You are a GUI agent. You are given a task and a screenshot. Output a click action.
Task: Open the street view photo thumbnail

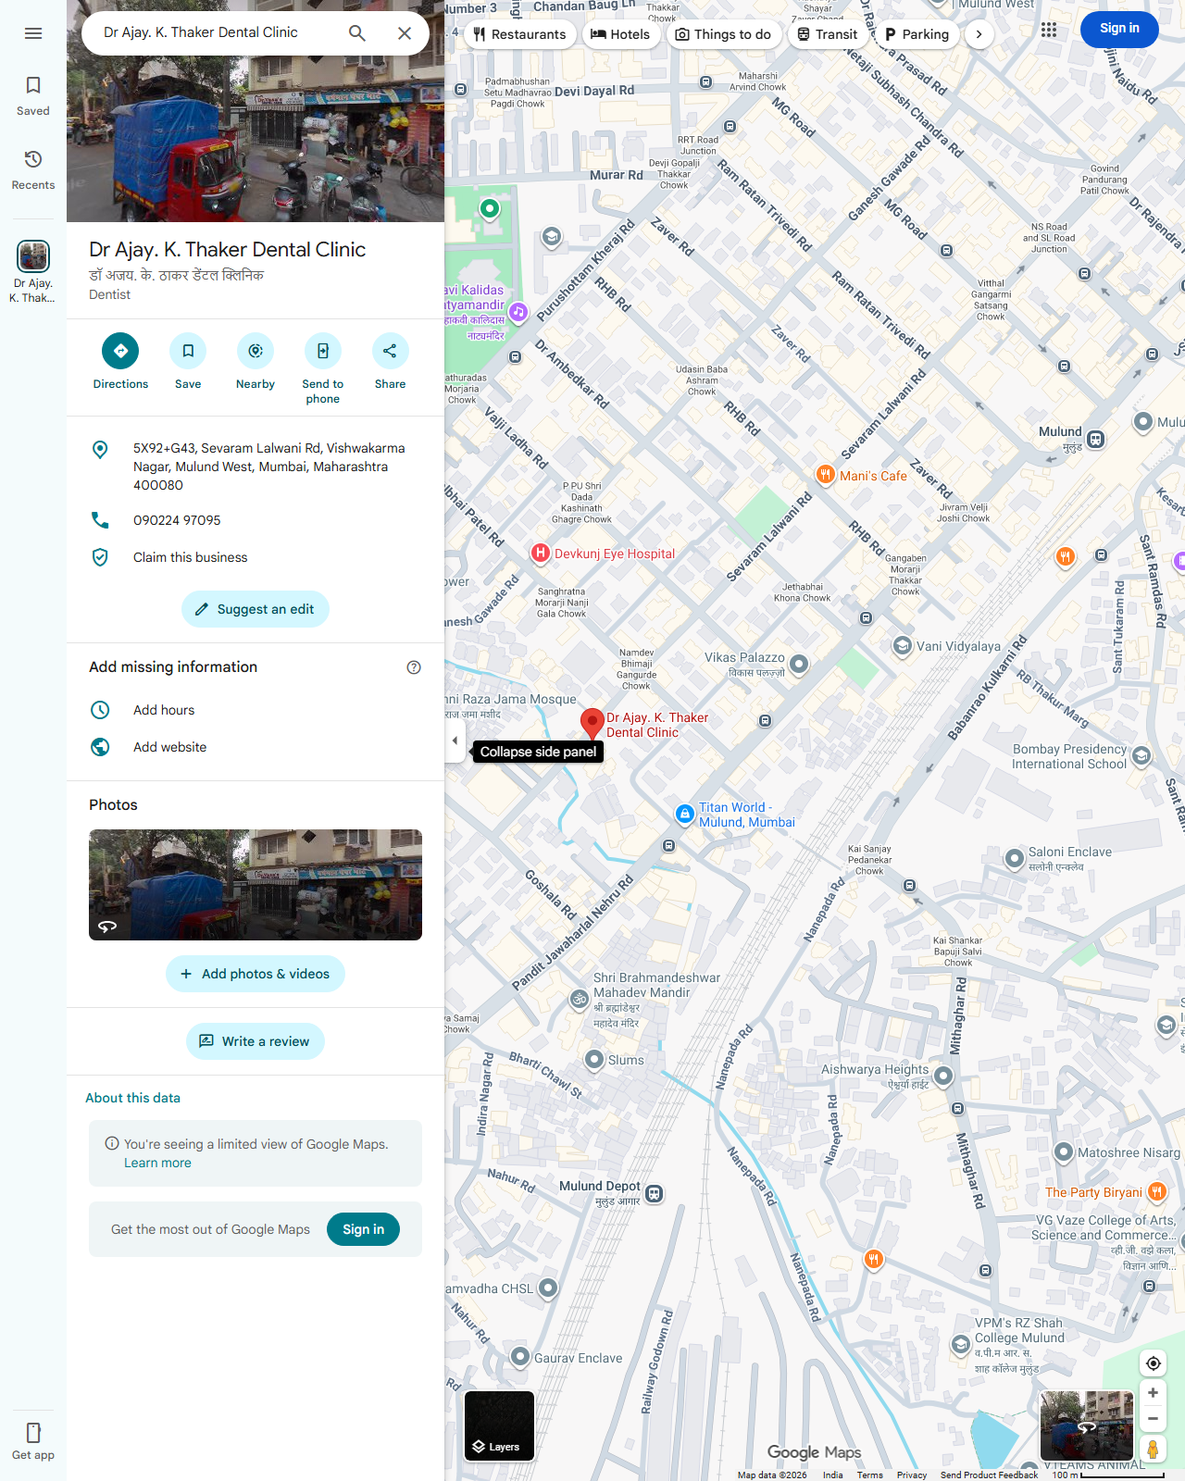(256, 885)
